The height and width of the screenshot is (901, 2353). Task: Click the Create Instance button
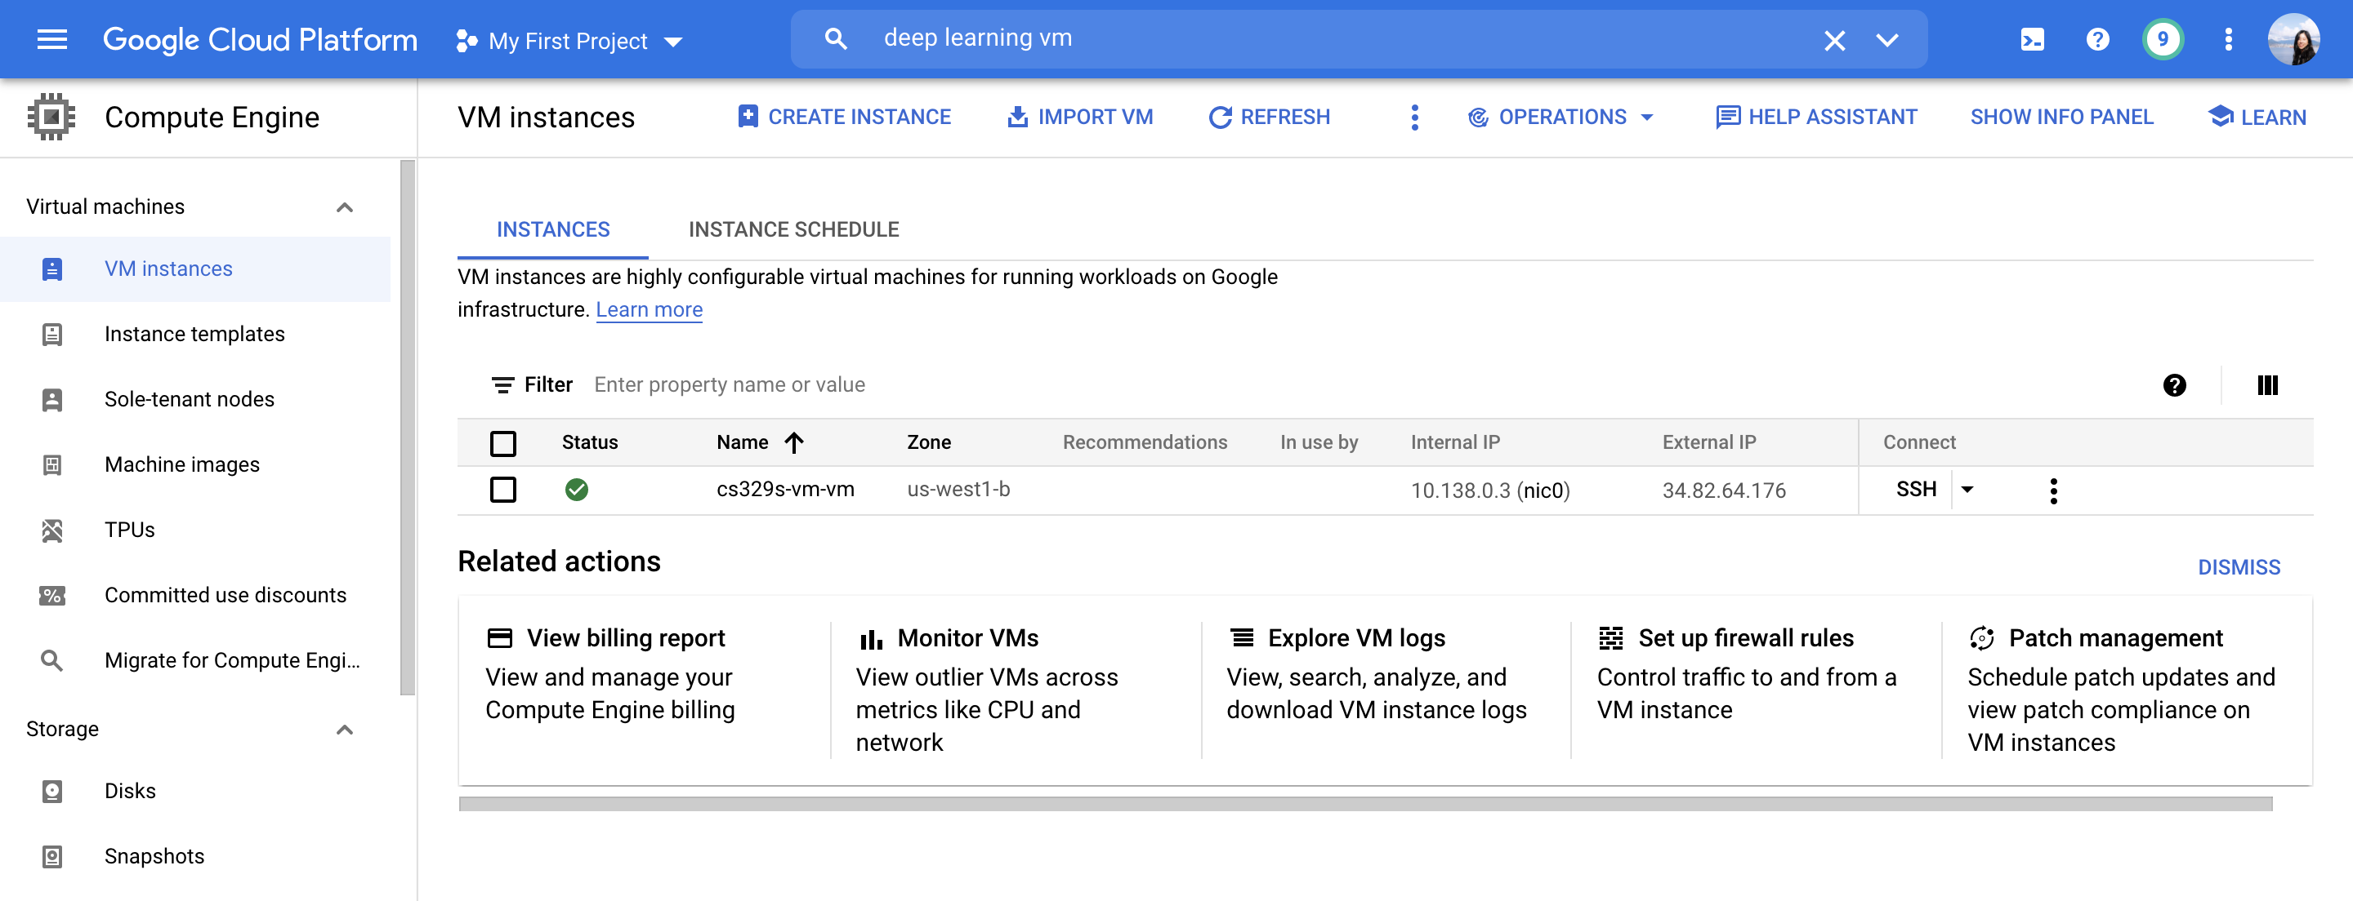point(844,117)
